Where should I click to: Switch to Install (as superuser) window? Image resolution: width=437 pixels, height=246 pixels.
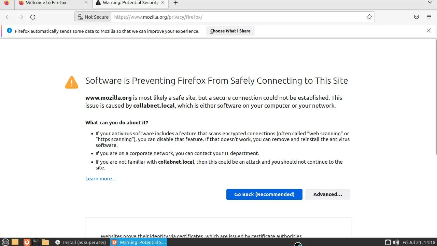click(81, 242)
